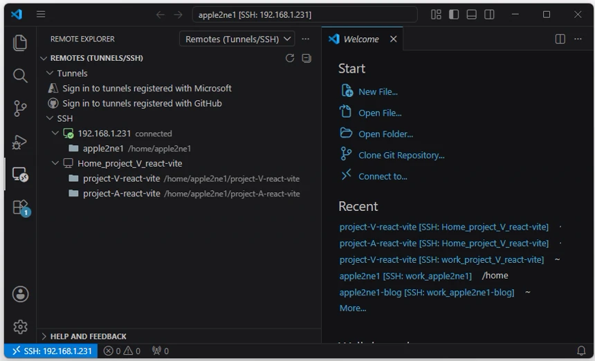
Task: Click Home_project_V_react-vite monitor icon
Action: pos(68,163)
